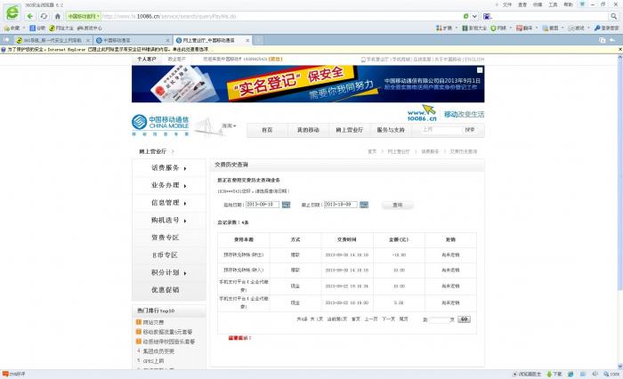623x379 pixels.
Task: Click the end date input field
Action: click(x=341, y=205)
